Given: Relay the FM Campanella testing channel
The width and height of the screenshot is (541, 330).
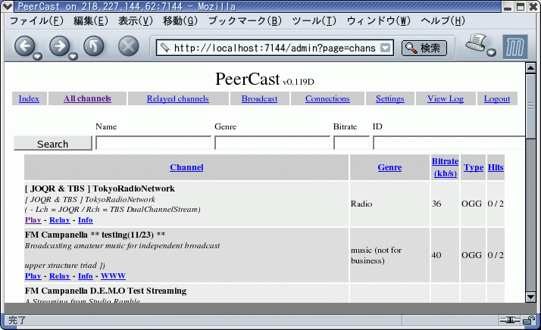Looking at the screenshot, I should point(60,276).
